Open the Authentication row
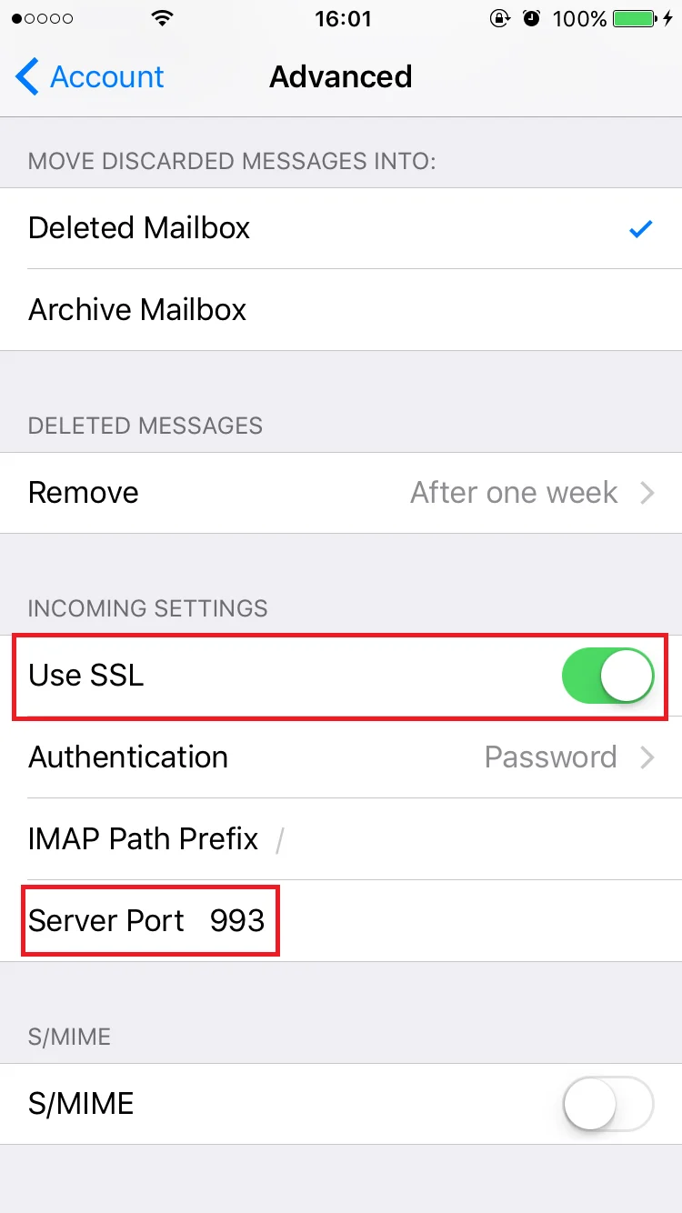 [341, 757]
